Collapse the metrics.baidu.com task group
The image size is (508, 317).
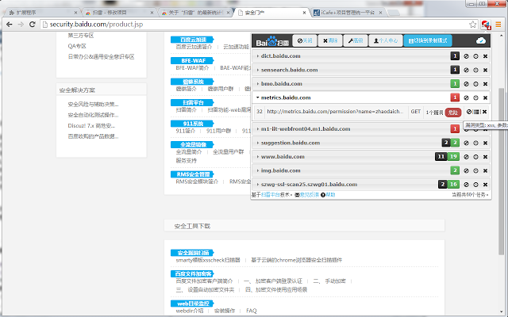point(257,97)
